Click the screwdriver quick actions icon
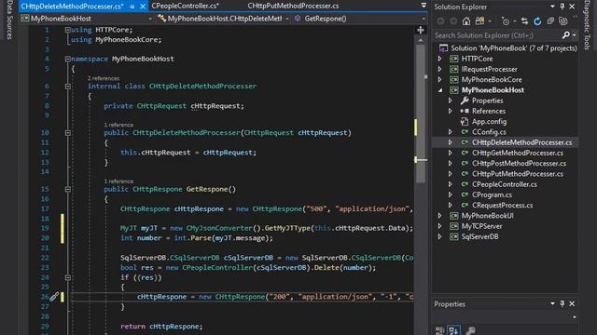The width and height of the screenshot is (597, 335). pyautogui.click(x=54, y=296)
